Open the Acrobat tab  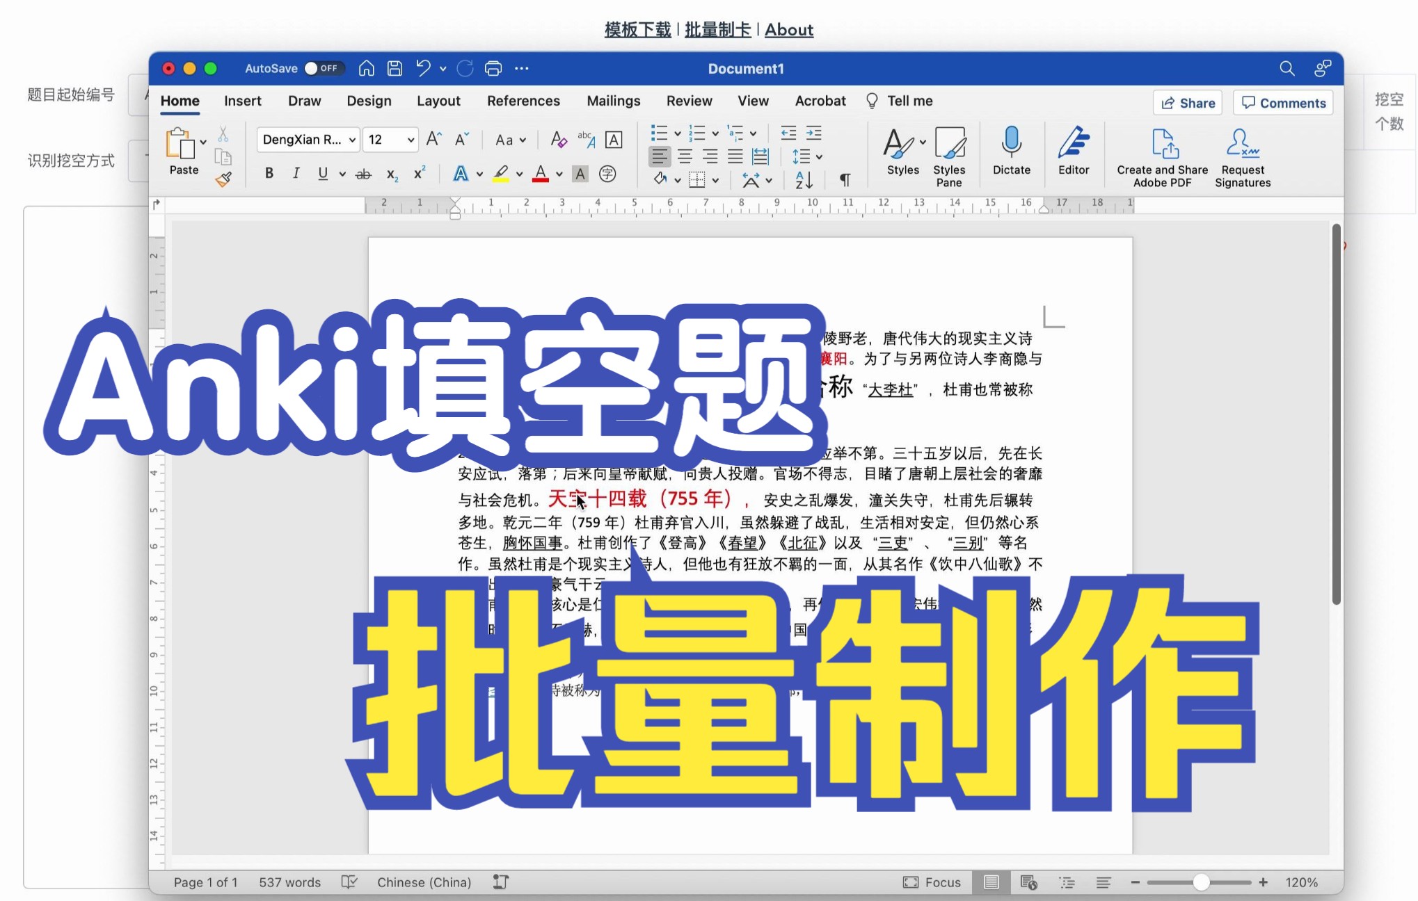pos(820,101)
